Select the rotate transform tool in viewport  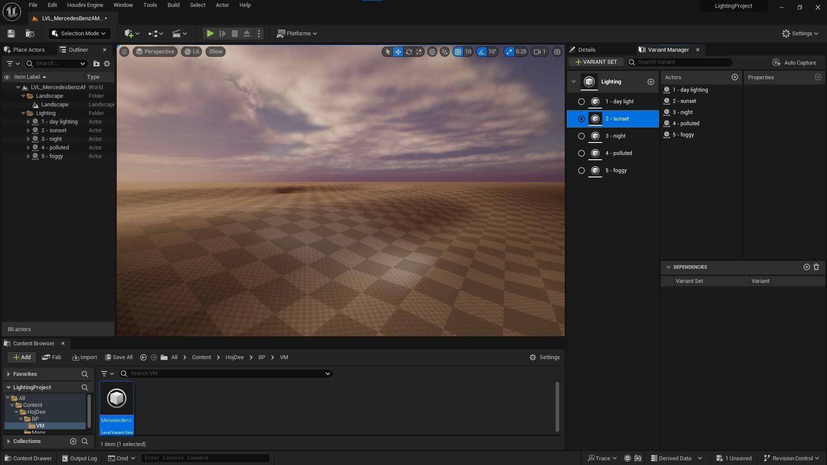tap(409, 52)
